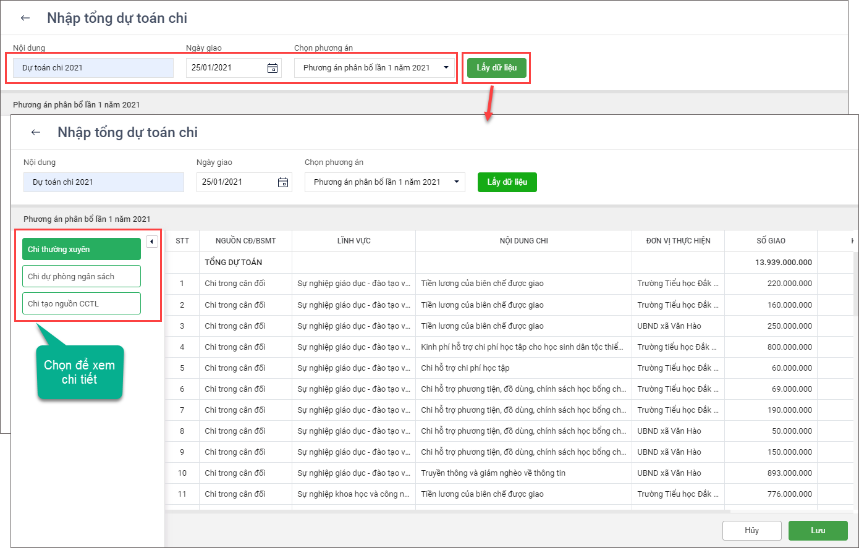Select row 10, Truyền thông và giảm nghèo
This screenshot has width=859, height=548.
(x=493, y=473)
